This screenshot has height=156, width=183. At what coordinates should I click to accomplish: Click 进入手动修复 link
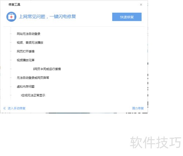click(x=16, y=108)
